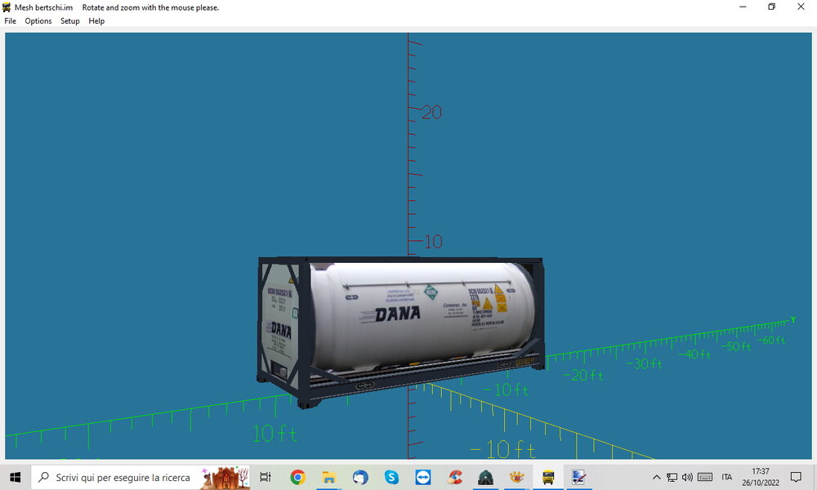Open Skype from the taskbar
This screenshot has height=490, width=817.
tap(391, 477)
